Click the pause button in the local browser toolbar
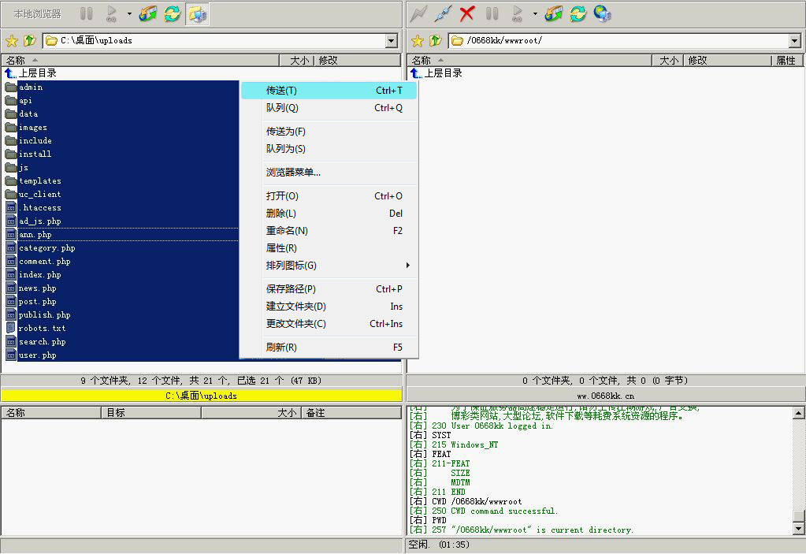The width and height of the screenshot is (806, 554). tap(87, 14)
